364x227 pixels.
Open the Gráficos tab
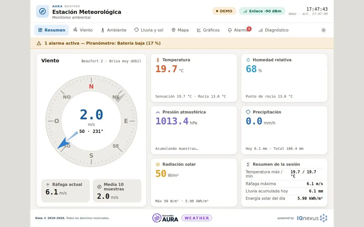coord(208,30)
